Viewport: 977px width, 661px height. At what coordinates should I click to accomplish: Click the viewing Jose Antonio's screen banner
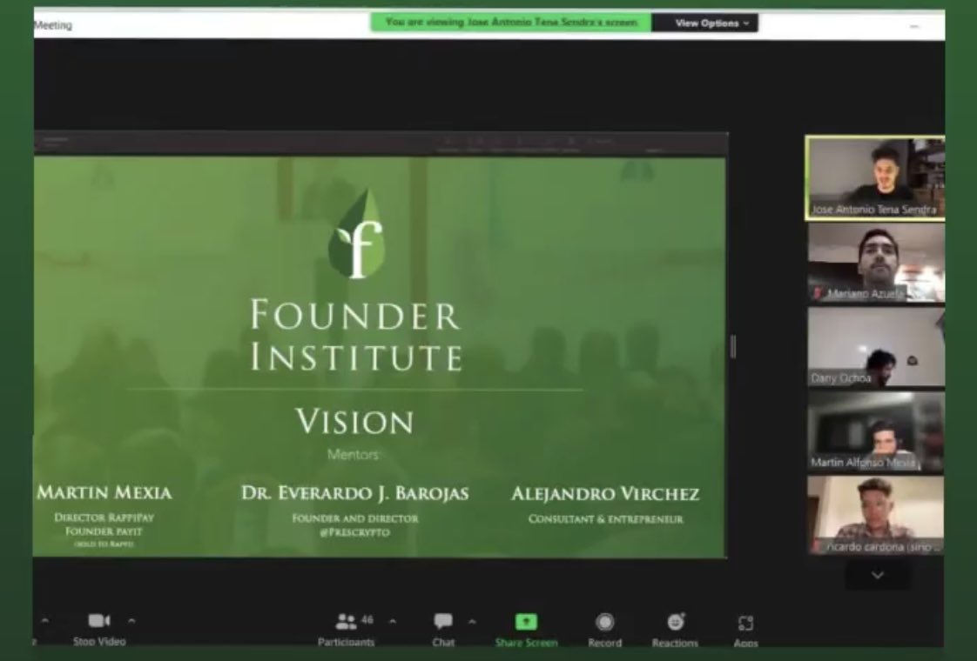[511, 23]
